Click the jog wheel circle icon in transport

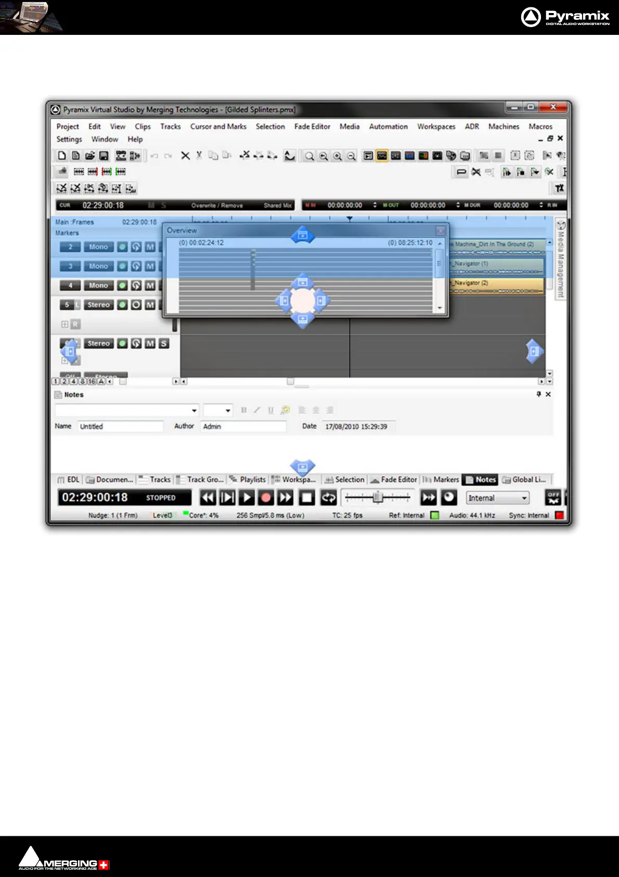pos(449,497)
